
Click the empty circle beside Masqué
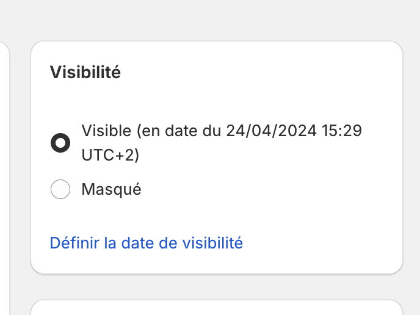60,190
